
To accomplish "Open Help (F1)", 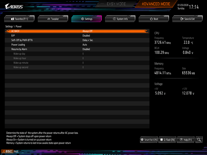I will (186, 140).
